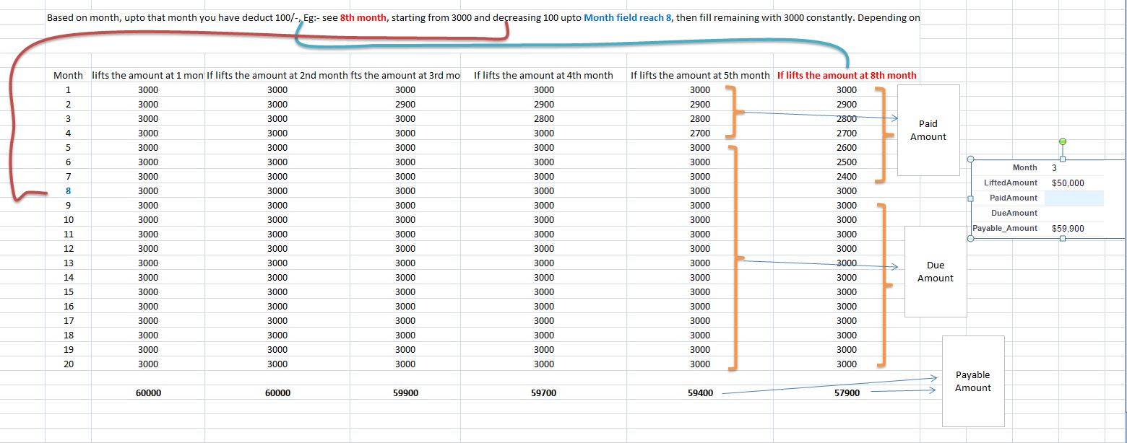Select total cell 57900

[847, 393]
